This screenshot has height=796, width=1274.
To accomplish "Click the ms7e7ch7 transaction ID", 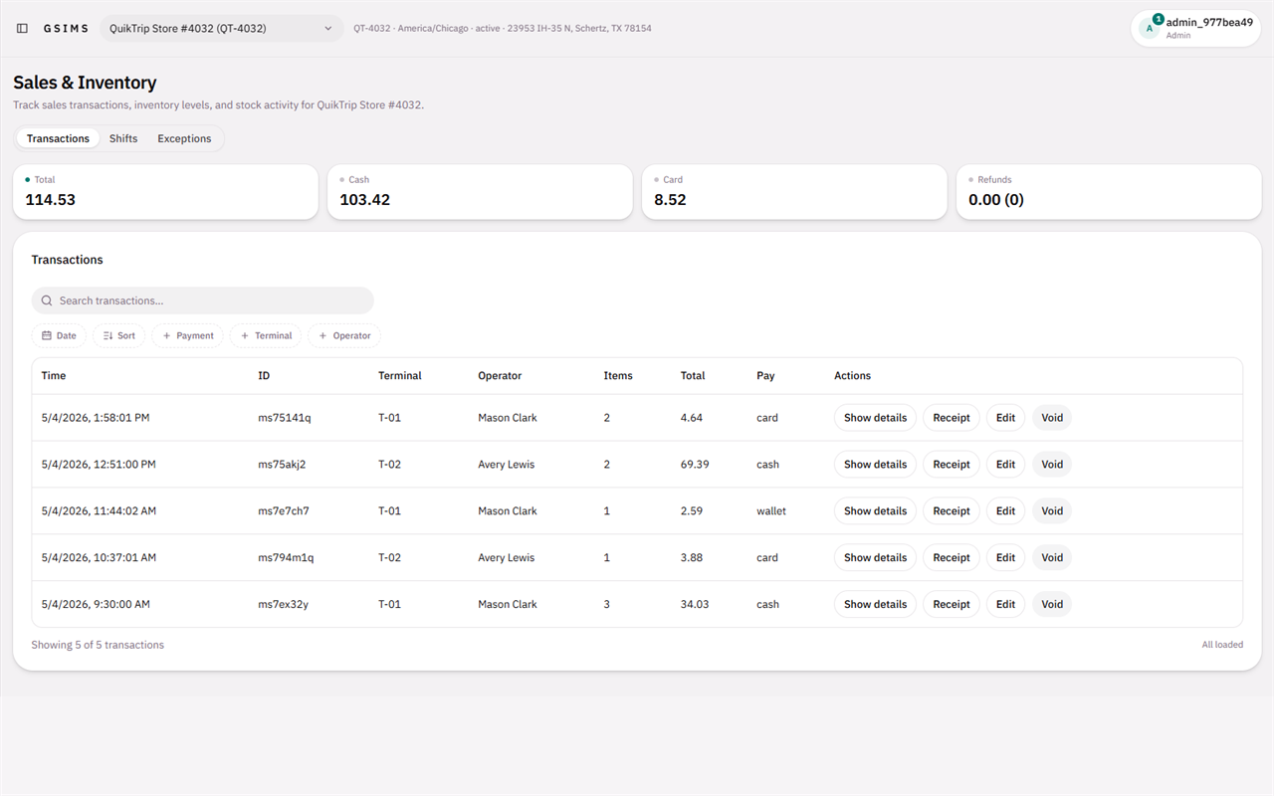I will (x=284, y=511).
